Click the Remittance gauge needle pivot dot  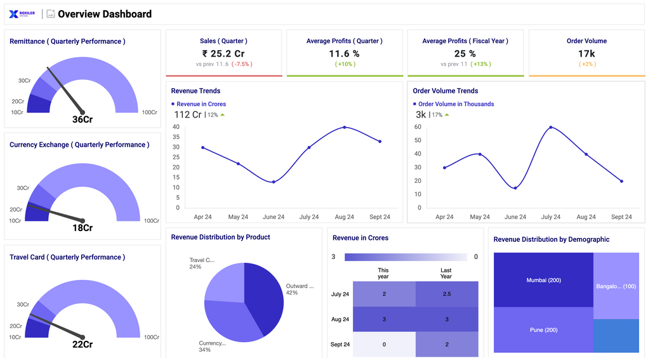click(x=82, y=112)
